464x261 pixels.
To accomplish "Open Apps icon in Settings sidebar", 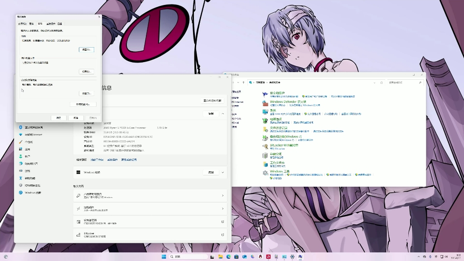I will pyautogui.click(x=21, y=149).
